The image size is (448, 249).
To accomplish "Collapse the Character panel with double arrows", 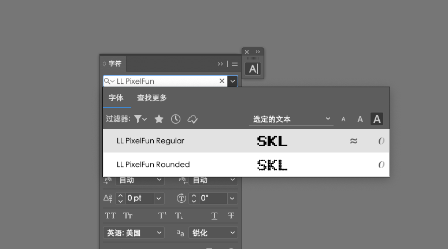I will coord(220,64).
